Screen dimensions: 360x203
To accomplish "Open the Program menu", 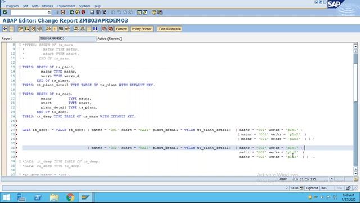I will [x=12, y=6].
